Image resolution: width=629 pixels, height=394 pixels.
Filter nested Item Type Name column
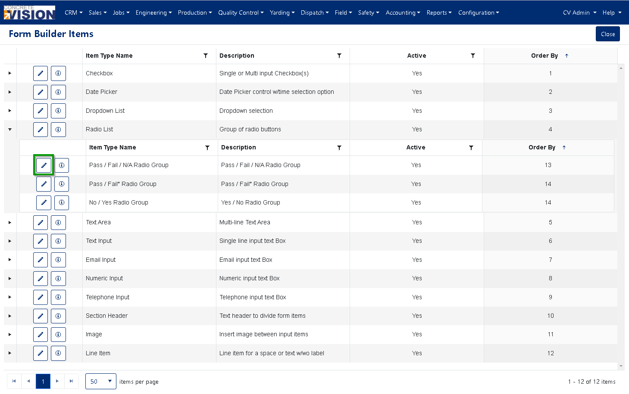(x=207, y=148)
